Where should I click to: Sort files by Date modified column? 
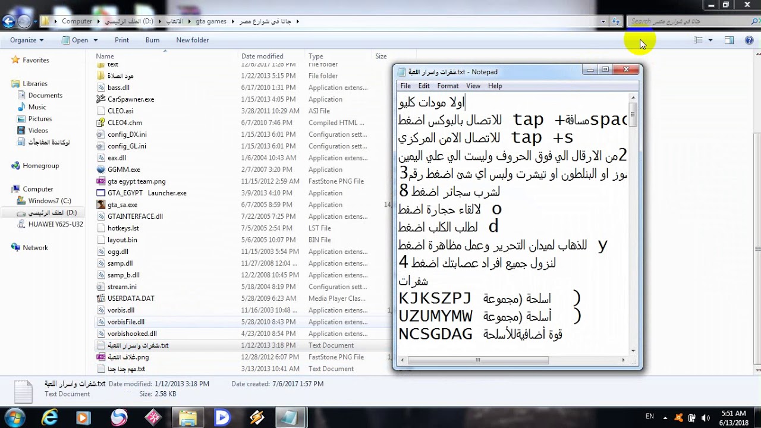[x=262, y=56]
